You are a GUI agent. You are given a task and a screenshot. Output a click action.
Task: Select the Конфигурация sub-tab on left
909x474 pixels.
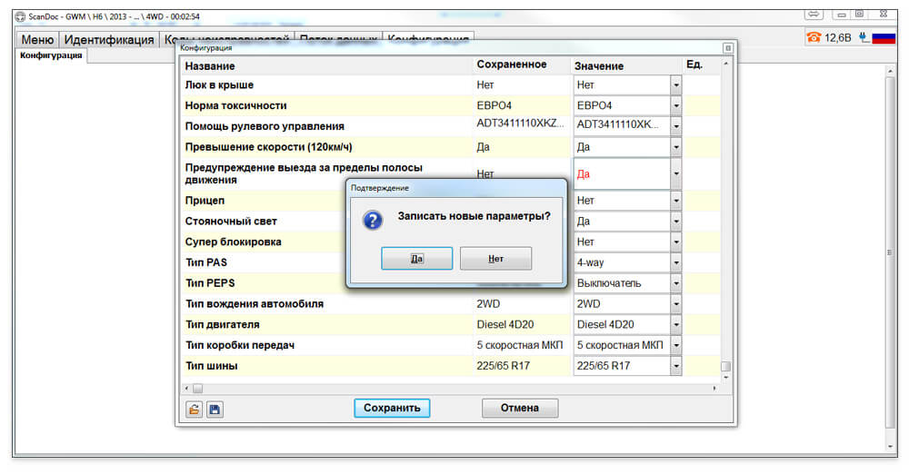(51, 55)
